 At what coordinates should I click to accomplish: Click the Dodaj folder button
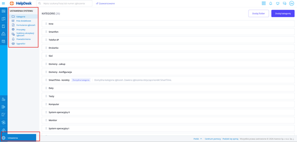pyautogui.click(x=259, y=14)
